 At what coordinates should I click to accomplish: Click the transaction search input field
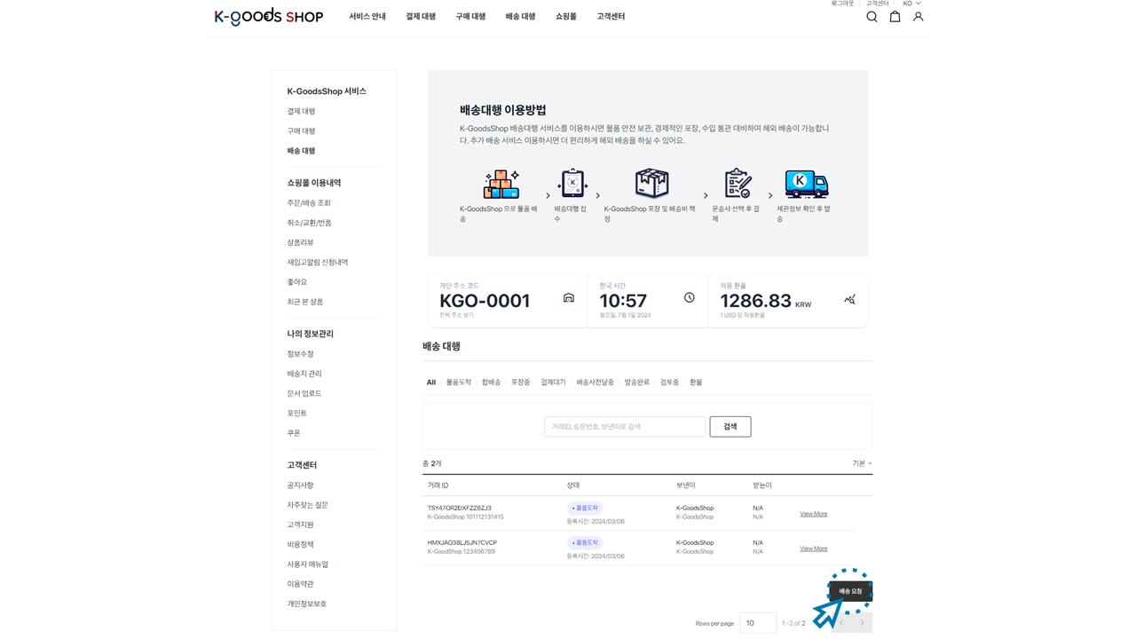(x=624, y=427)
